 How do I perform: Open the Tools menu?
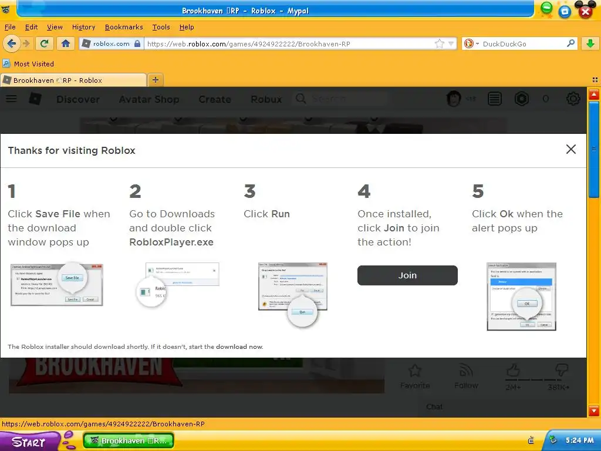coord(161,27)
